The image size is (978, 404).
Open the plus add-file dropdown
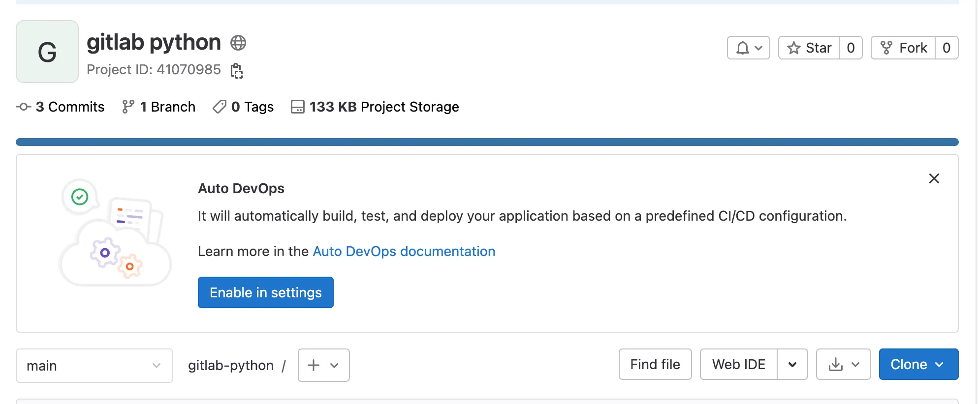pyautogui.click(x=324, y=365)
